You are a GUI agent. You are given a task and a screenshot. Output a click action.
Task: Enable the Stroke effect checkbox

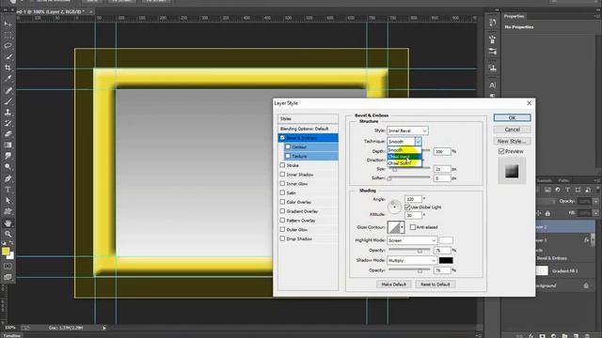click(x=282, y=165)
